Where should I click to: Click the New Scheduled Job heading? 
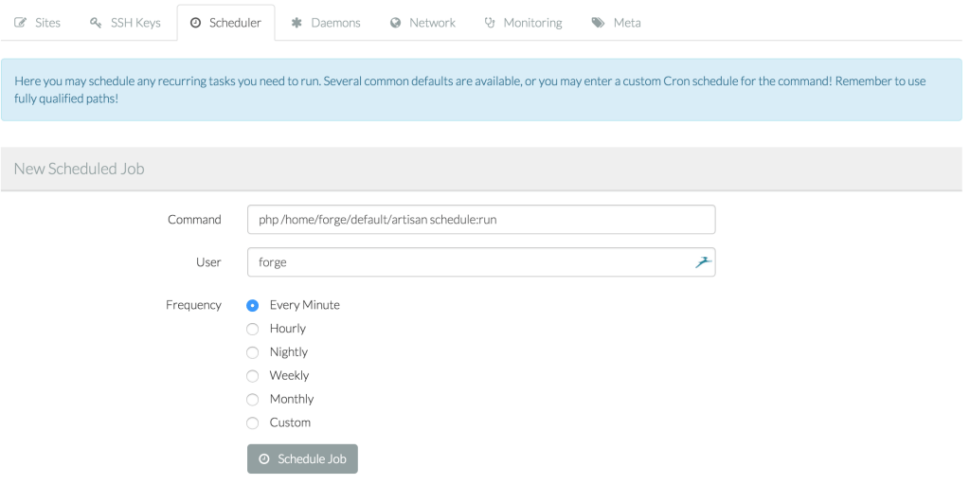pos(80,169)
